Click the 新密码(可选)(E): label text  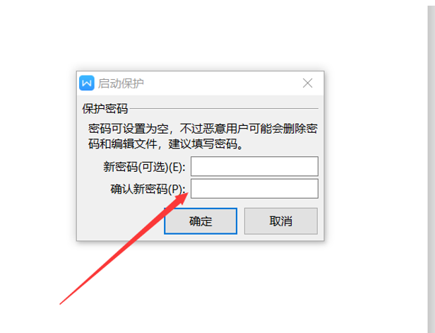point(144,167)
